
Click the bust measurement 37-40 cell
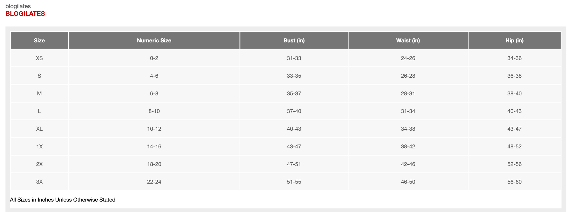[294, 111]
